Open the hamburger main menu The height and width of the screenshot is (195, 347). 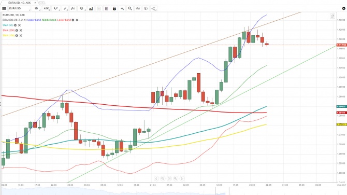(4, 8)
